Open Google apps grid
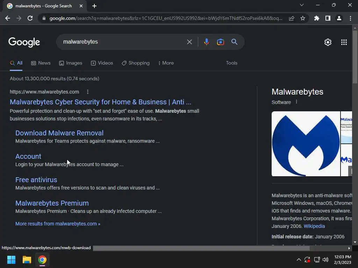The image size is (358, 268). pyautogui.click(x=344, y=42)
